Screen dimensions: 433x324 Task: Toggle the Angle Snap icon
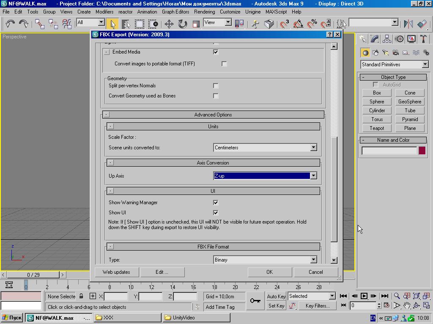pyautogui.click(x=298, y=24)
